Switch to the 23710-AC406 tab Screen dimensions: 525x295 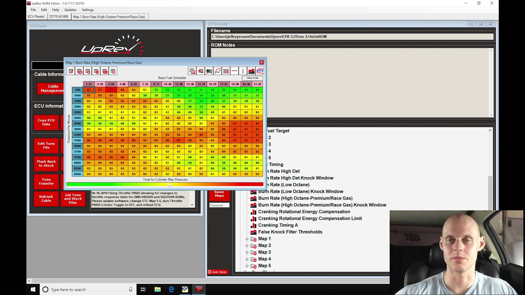[59, 17]
